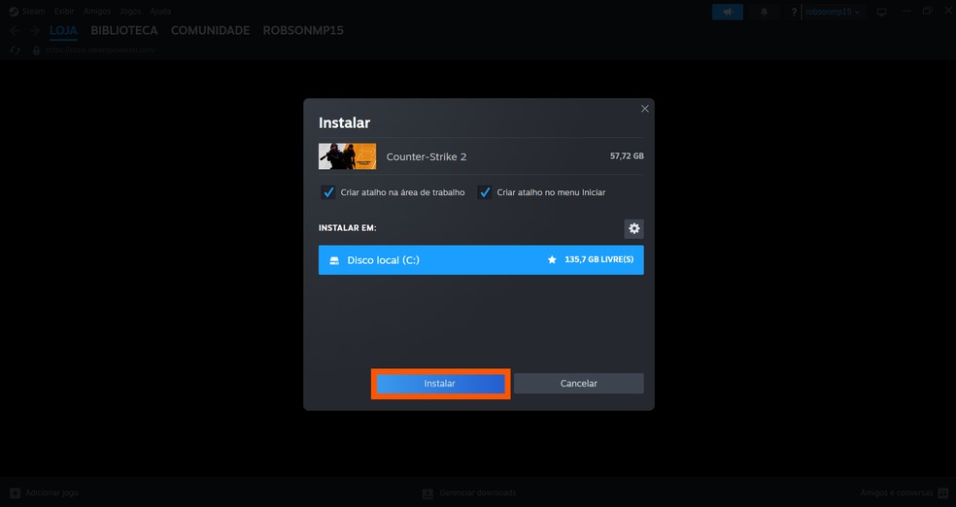
Task: Select Disco local (C:) drive row
Action: [x=481, y=260]
